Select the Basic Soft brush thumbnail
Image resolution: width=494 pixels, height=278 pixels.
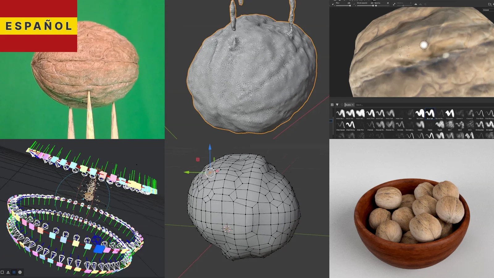coord(430,113)
